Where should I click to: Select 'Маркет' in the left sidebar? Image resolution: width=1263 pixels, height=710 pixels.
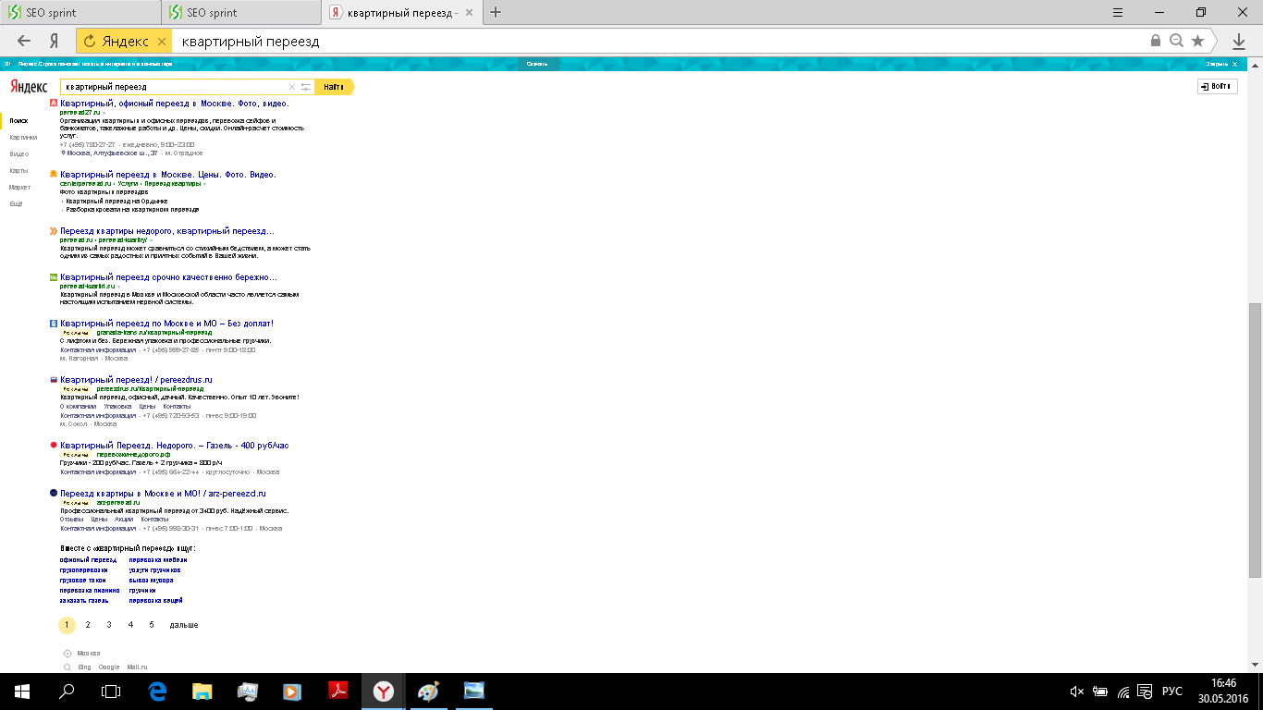coord(19,187)
